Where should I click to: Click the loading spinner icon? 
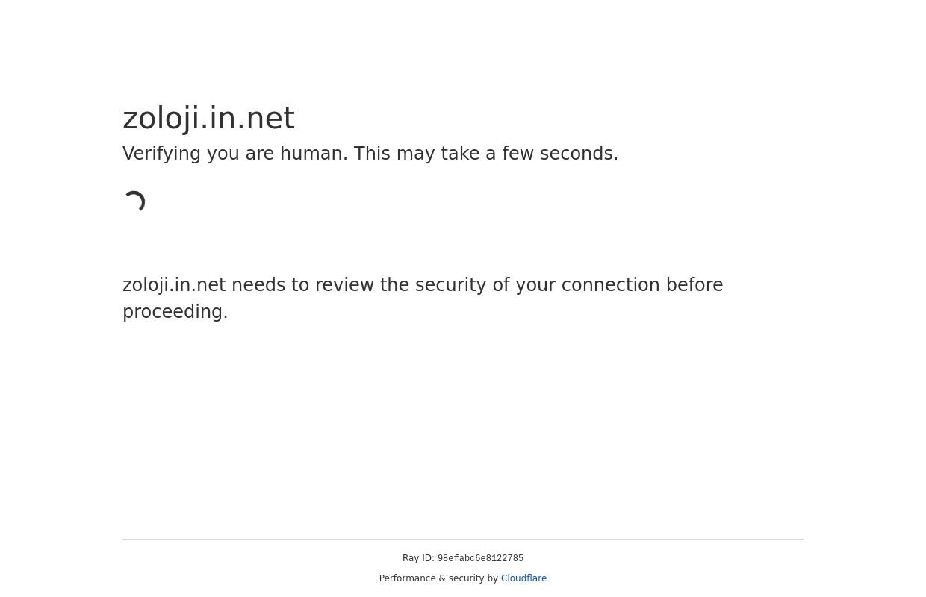[x=134, y=202]
